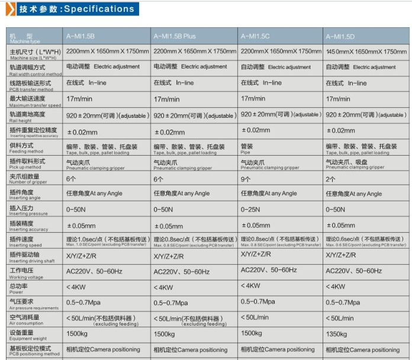Click the PCB positioning method row label

pos(34,351)
